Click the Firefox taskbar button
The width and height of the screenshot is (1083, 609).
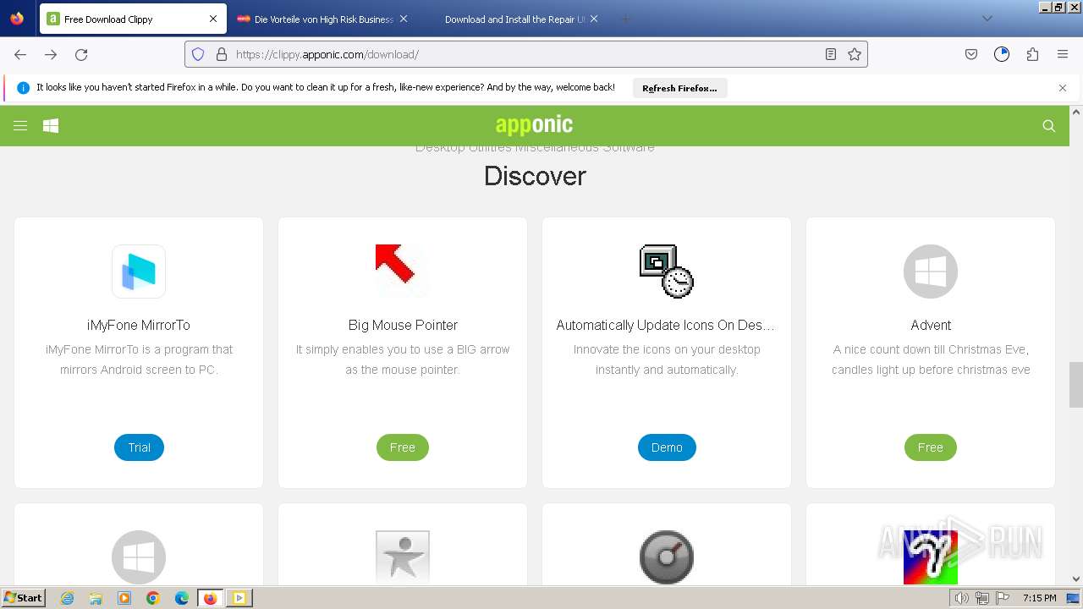tap(211, 598)
